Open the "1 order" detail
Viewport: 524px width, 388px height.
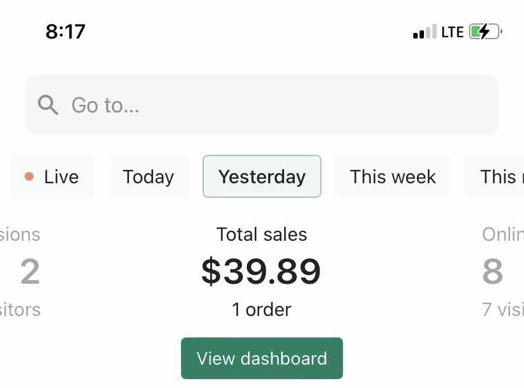[261, 310]
